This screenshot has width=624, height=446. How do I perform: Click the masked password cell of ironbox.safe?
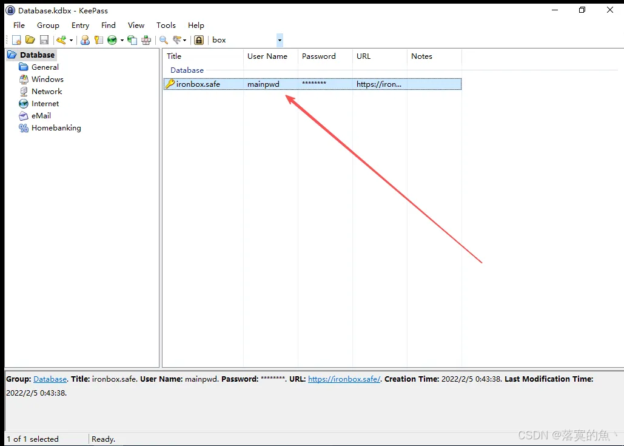pos(314,84)
